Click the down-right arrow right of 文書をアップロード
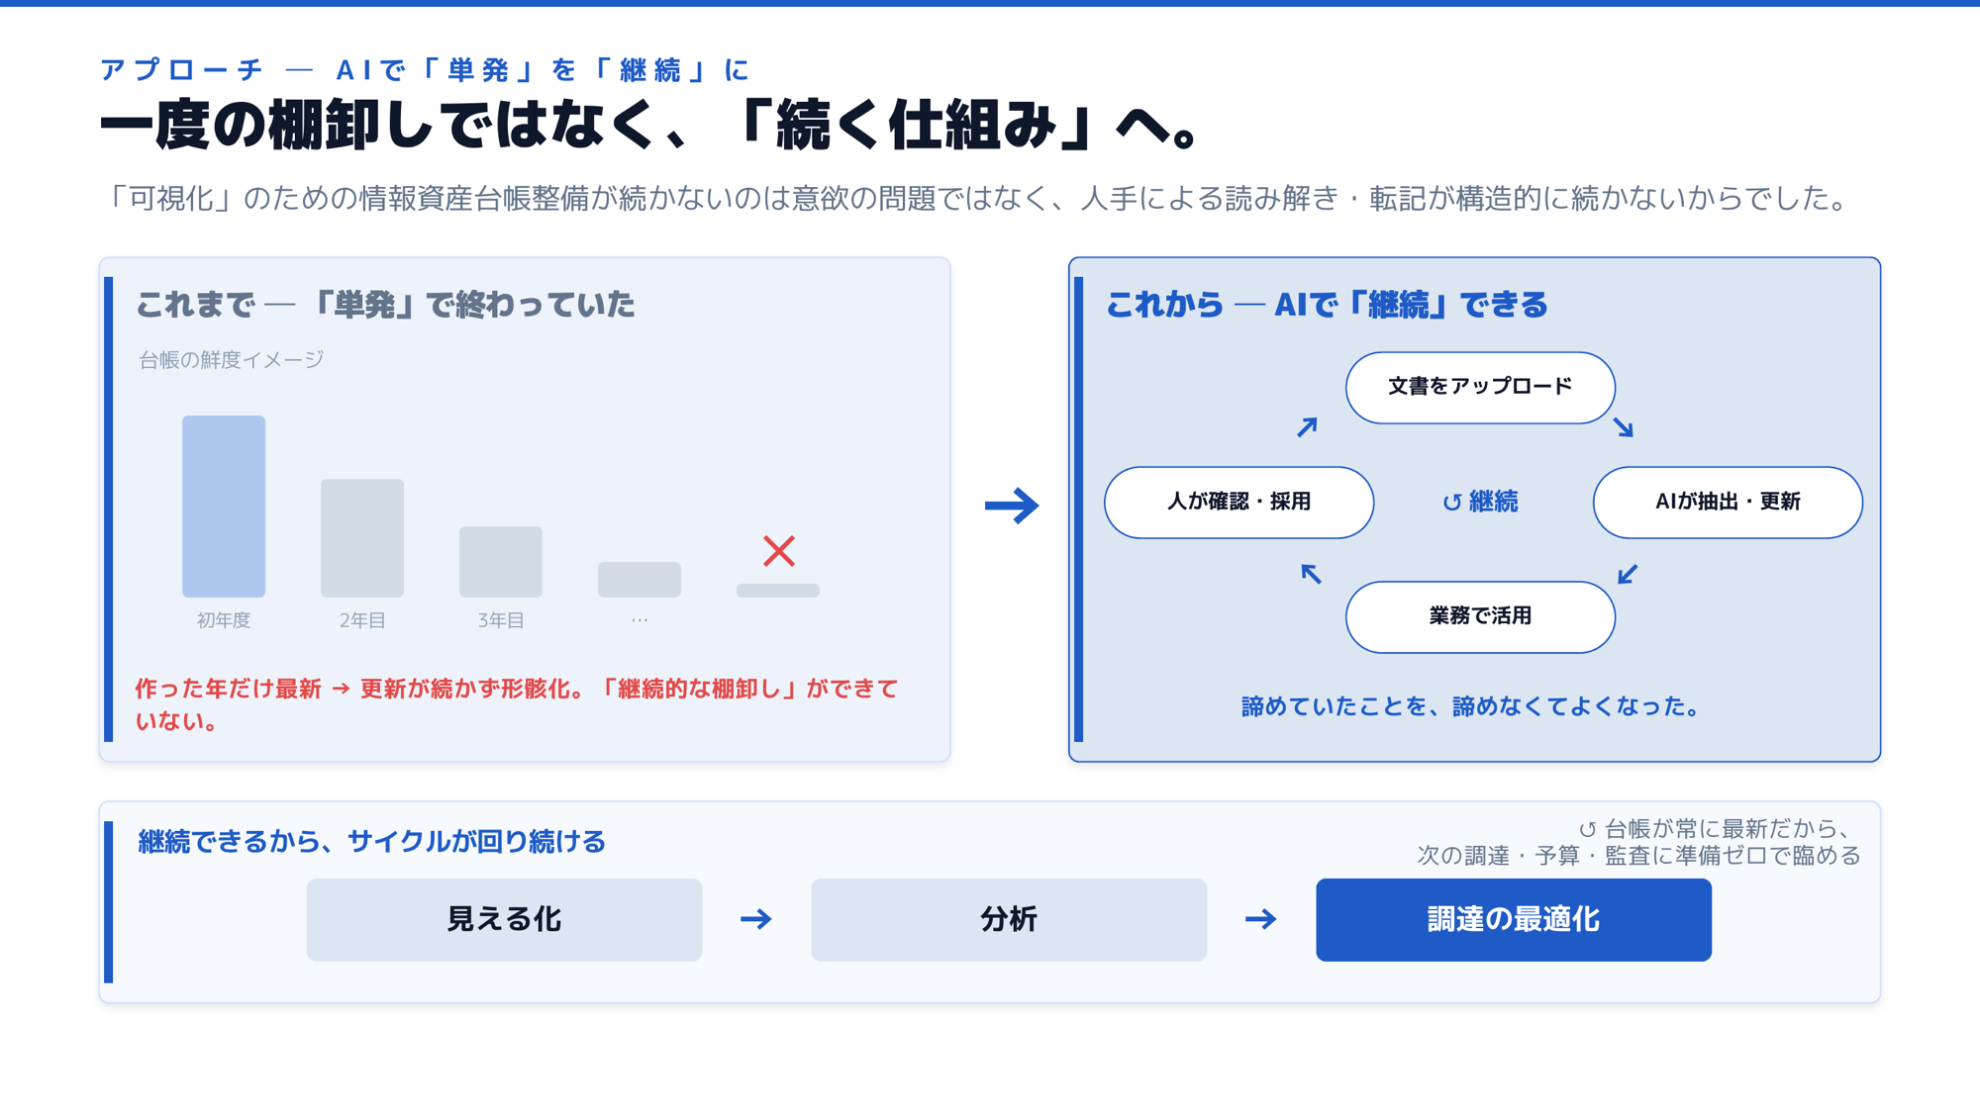This screenshot has height=1113, width=1980. (x=1624, y=427)
